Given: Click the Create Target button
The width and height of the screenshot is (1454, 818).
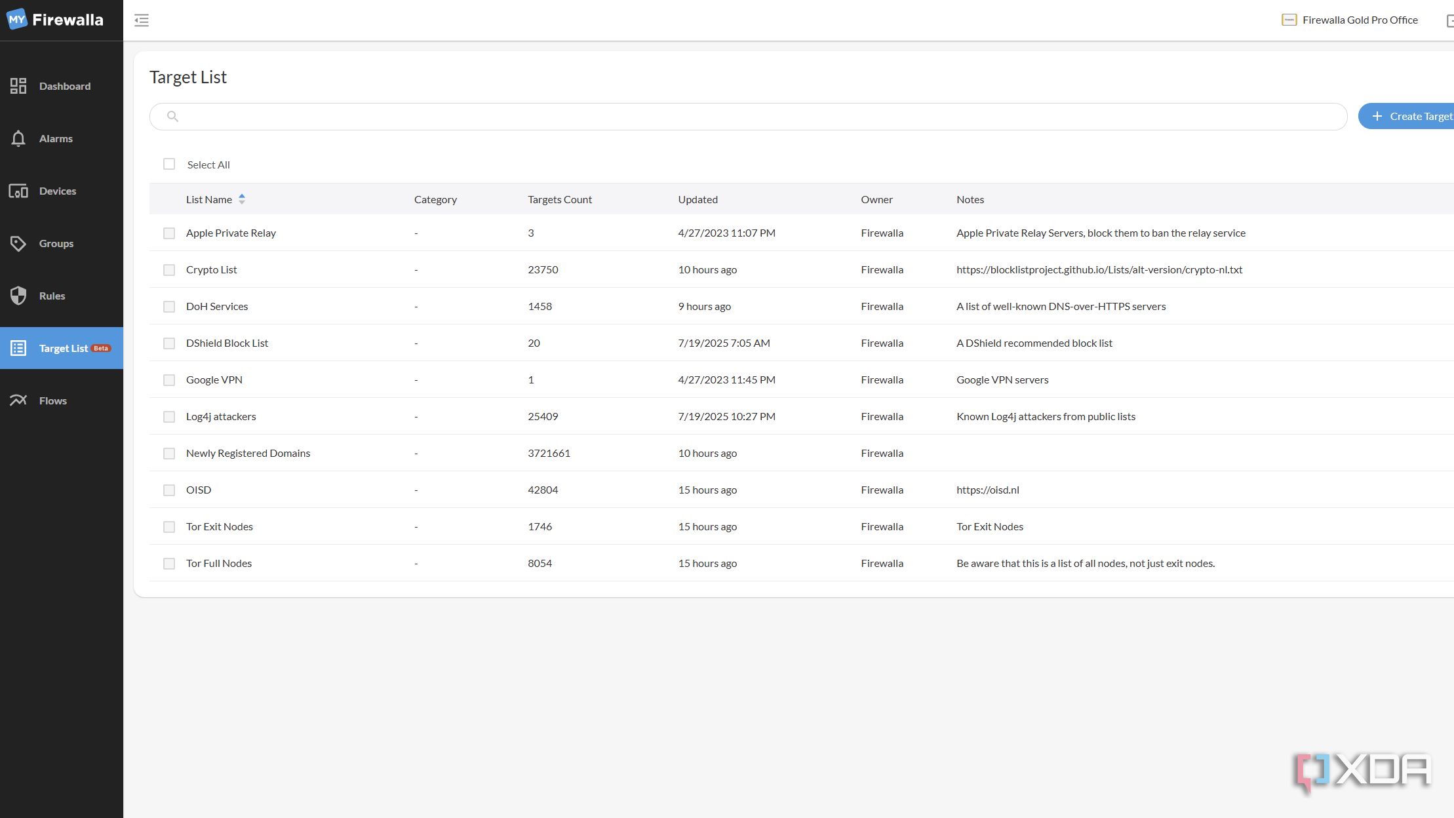Looking at the screenshot, I should click(x=1407, y=116).
